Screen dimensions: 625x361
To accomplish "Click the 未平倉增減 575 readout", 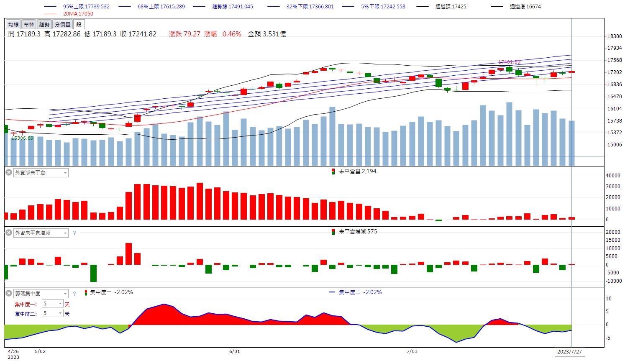I will (358, 232).
